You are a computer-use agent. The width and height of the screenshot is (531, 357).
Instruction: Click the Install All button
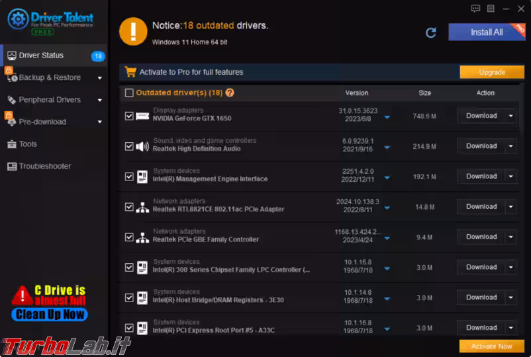(x=487, y=32)
